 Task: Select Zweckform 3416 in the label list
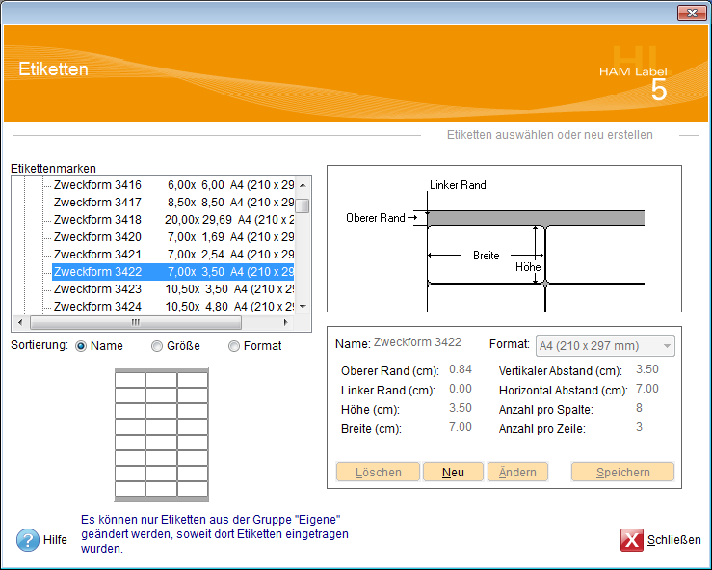[173, 185]
